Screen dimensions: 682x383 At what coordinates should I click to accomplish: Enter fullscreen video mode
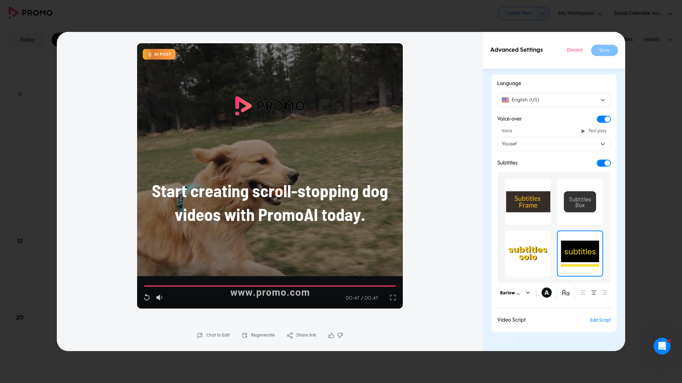click(393, 298)
